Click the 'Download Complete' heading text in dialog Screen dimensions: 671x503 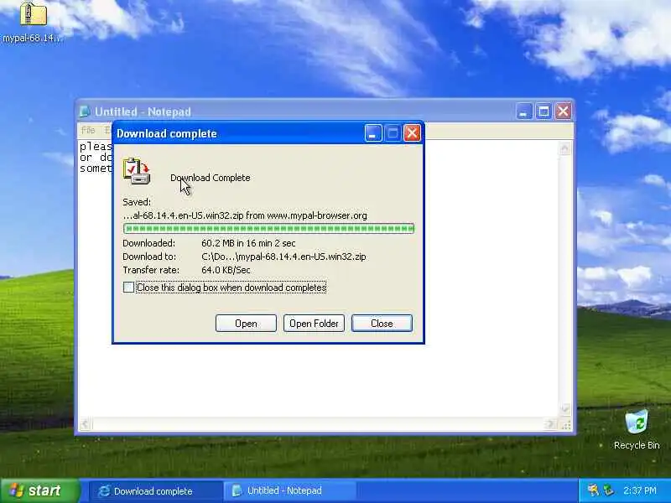[x=211, y=178]
